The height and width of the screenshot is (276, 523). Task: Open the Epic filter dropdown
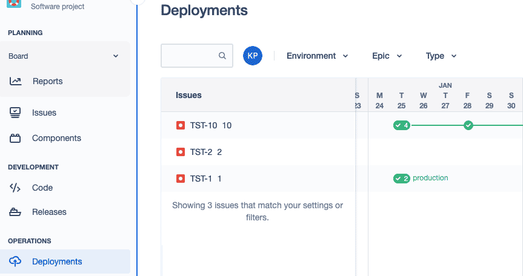[387, 56]
